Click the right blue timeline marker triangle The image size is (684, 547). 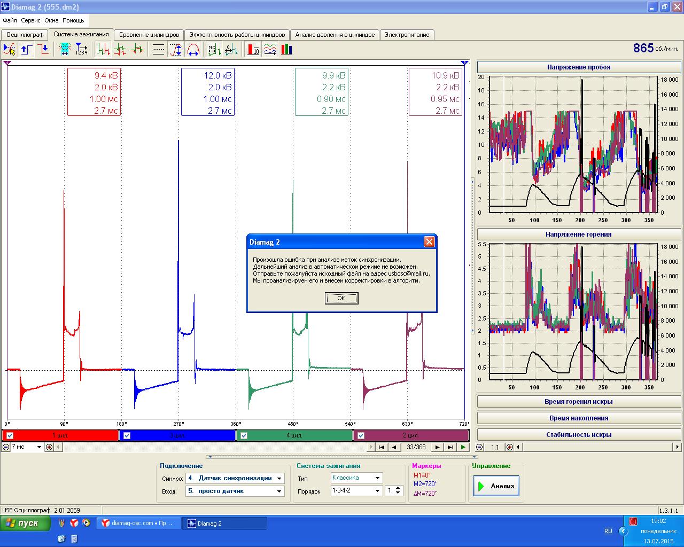(464, 63)
